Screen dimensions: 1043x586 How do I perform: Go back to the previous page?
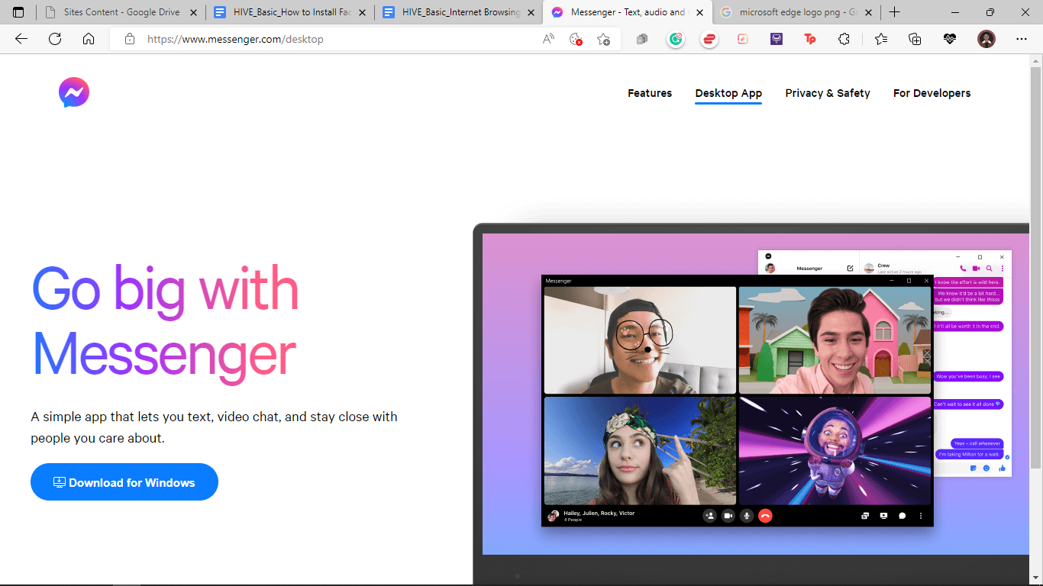pyautogui.click(x=21, y=39)
